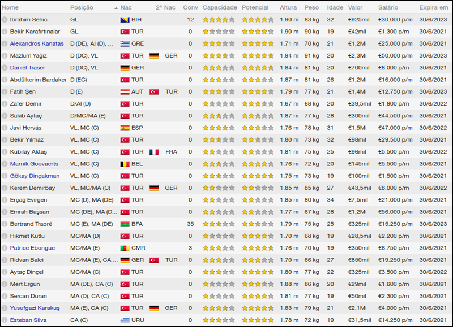Click the Valor column header
This screenshot has width=453, height=327.
[356, 8]
